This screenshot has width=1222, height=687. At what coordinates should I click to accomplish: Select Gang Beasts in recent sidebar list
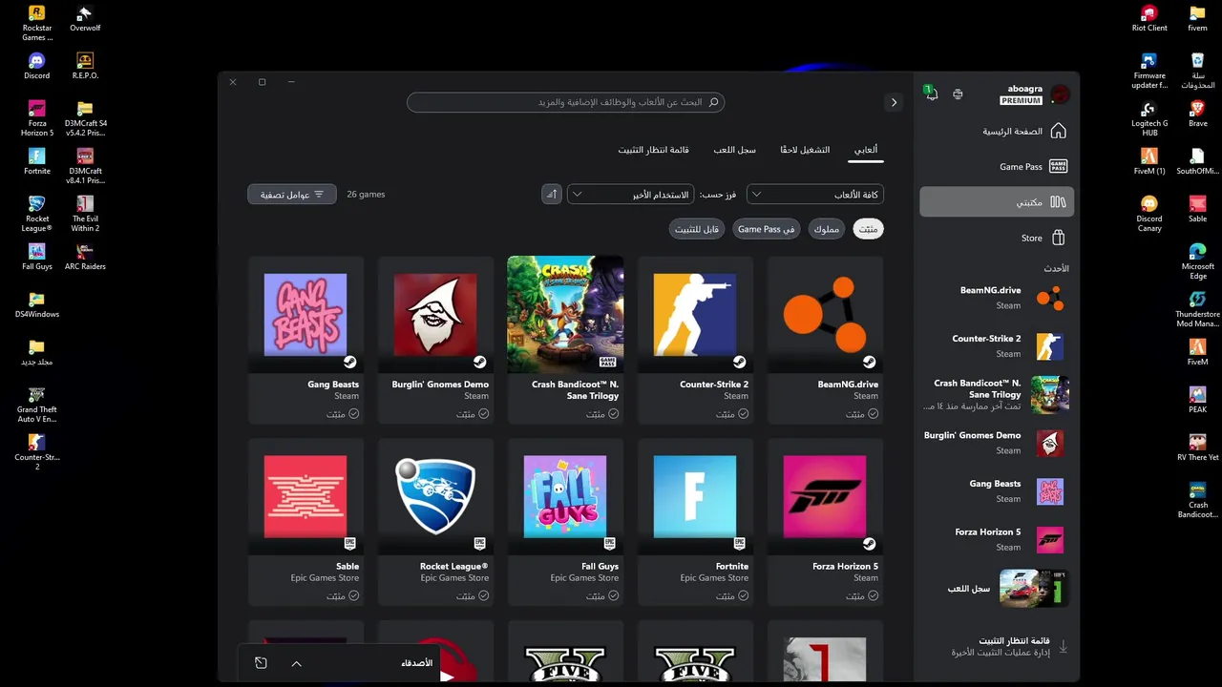point(996,491)
